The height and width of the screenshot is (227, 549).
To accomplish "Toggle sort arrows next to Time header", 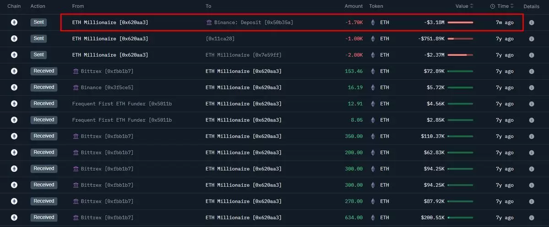I will coord(512,6).
